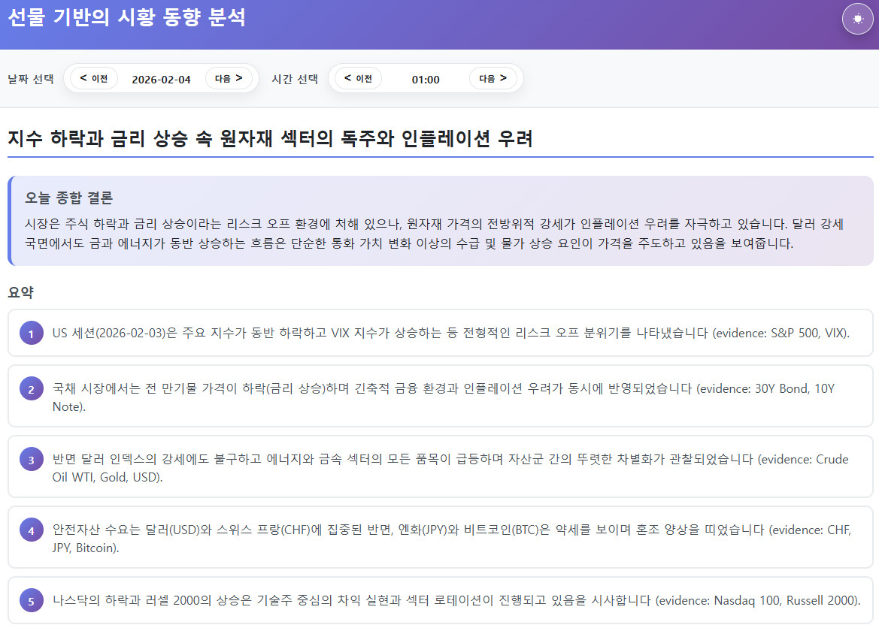Click summary number 4 badge
Screen dimensions: 879x631
31,530
